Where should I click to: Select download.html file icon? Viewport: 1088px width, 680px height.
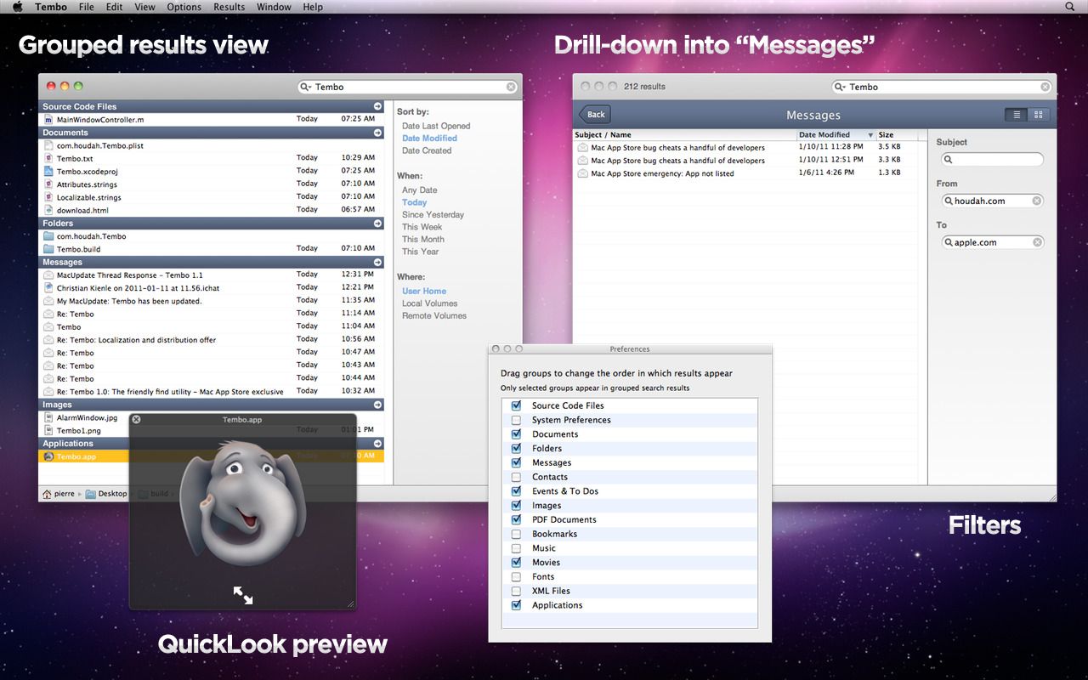tap(48, 210)
